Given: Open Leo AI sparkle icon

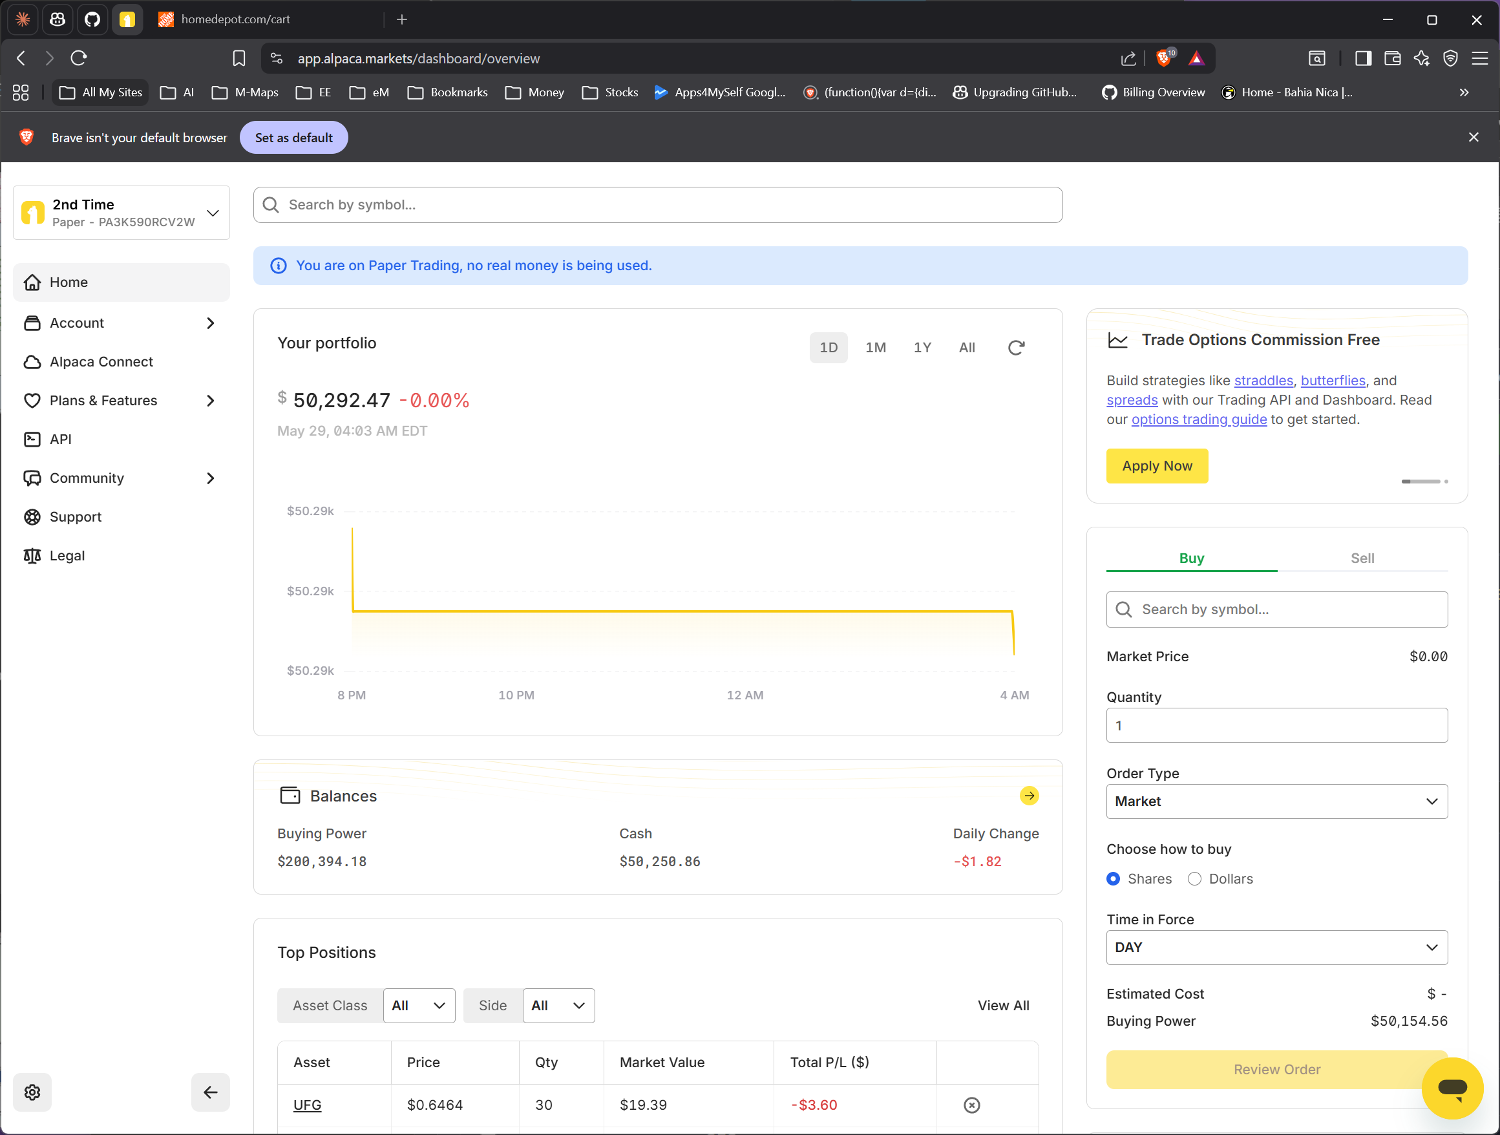Looking at the screenshot, I should coord(1421,58).
